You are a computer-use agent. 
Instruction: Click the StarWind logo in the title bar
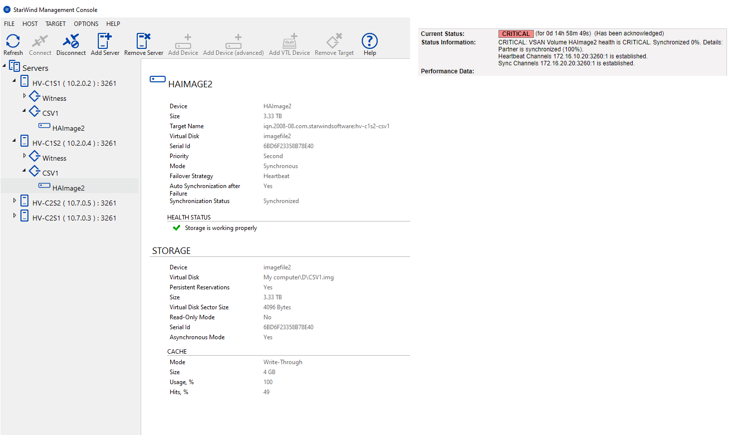(7, 9)
